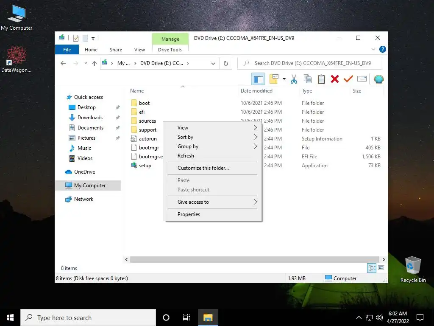Switch to the Share ribbon tab
Screen dimensions: 434x326
[x=116, y=50]
